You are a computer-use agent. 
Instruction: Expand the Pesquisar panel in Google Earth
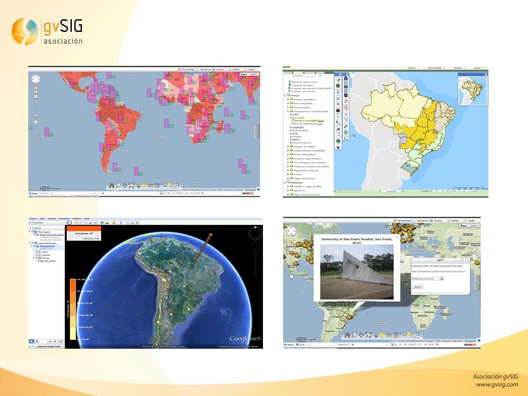pos(30,223)
